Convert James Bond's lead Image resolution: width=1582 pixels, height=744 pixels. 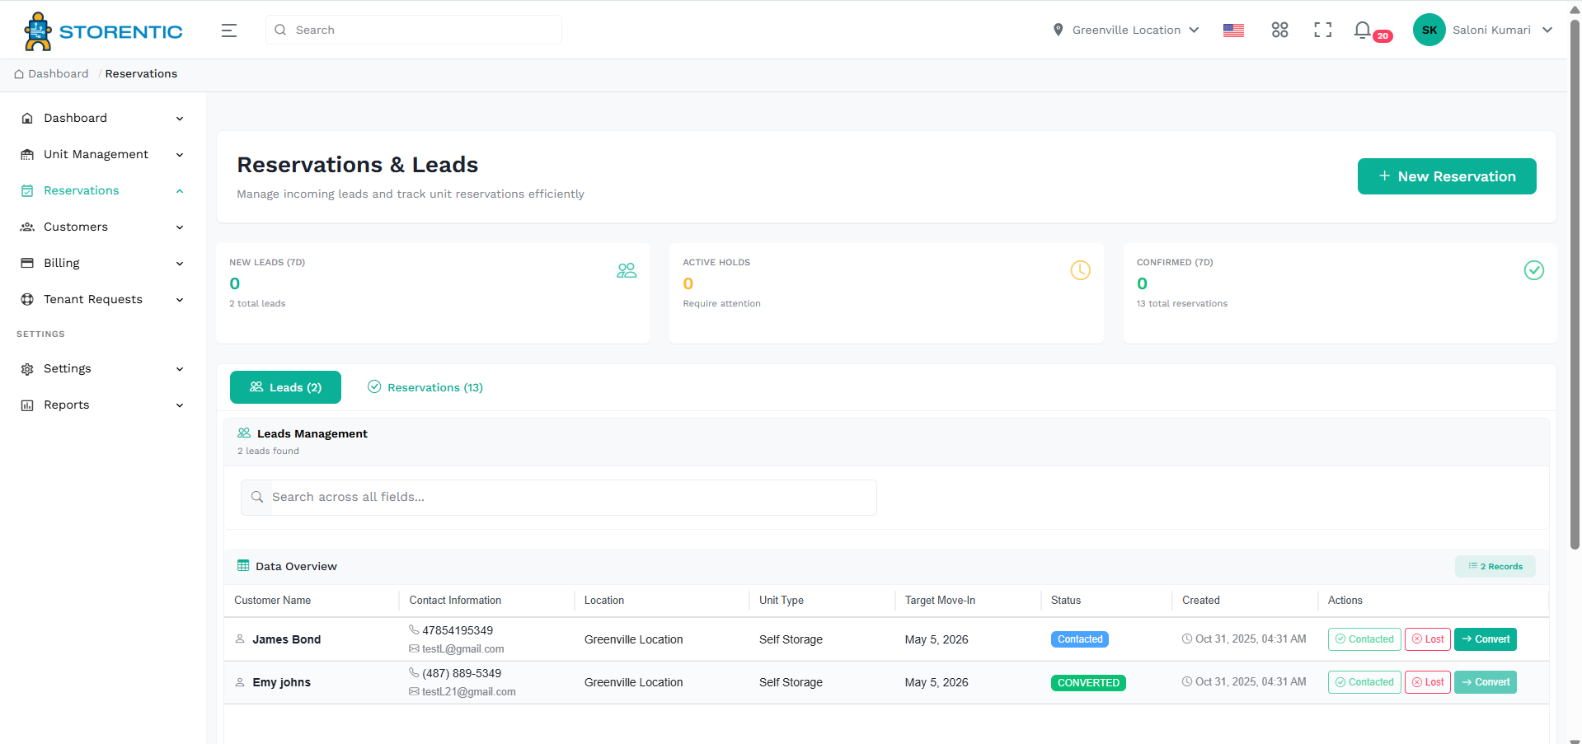pos(1485,639)
